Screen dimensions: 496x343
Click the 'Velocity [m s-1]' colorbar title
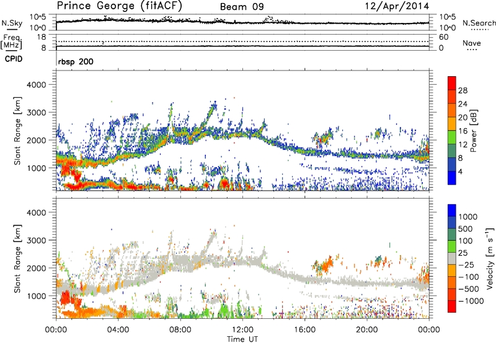click(490, 258)
